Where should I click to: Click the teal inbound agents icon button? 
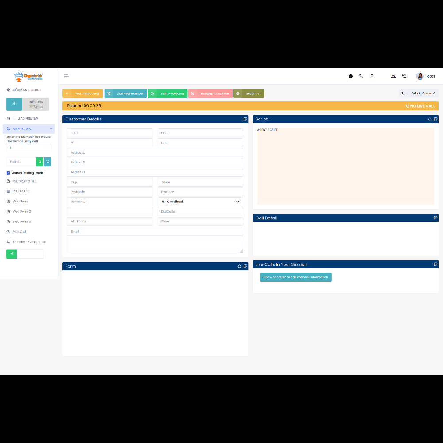[x=14, y=104]
